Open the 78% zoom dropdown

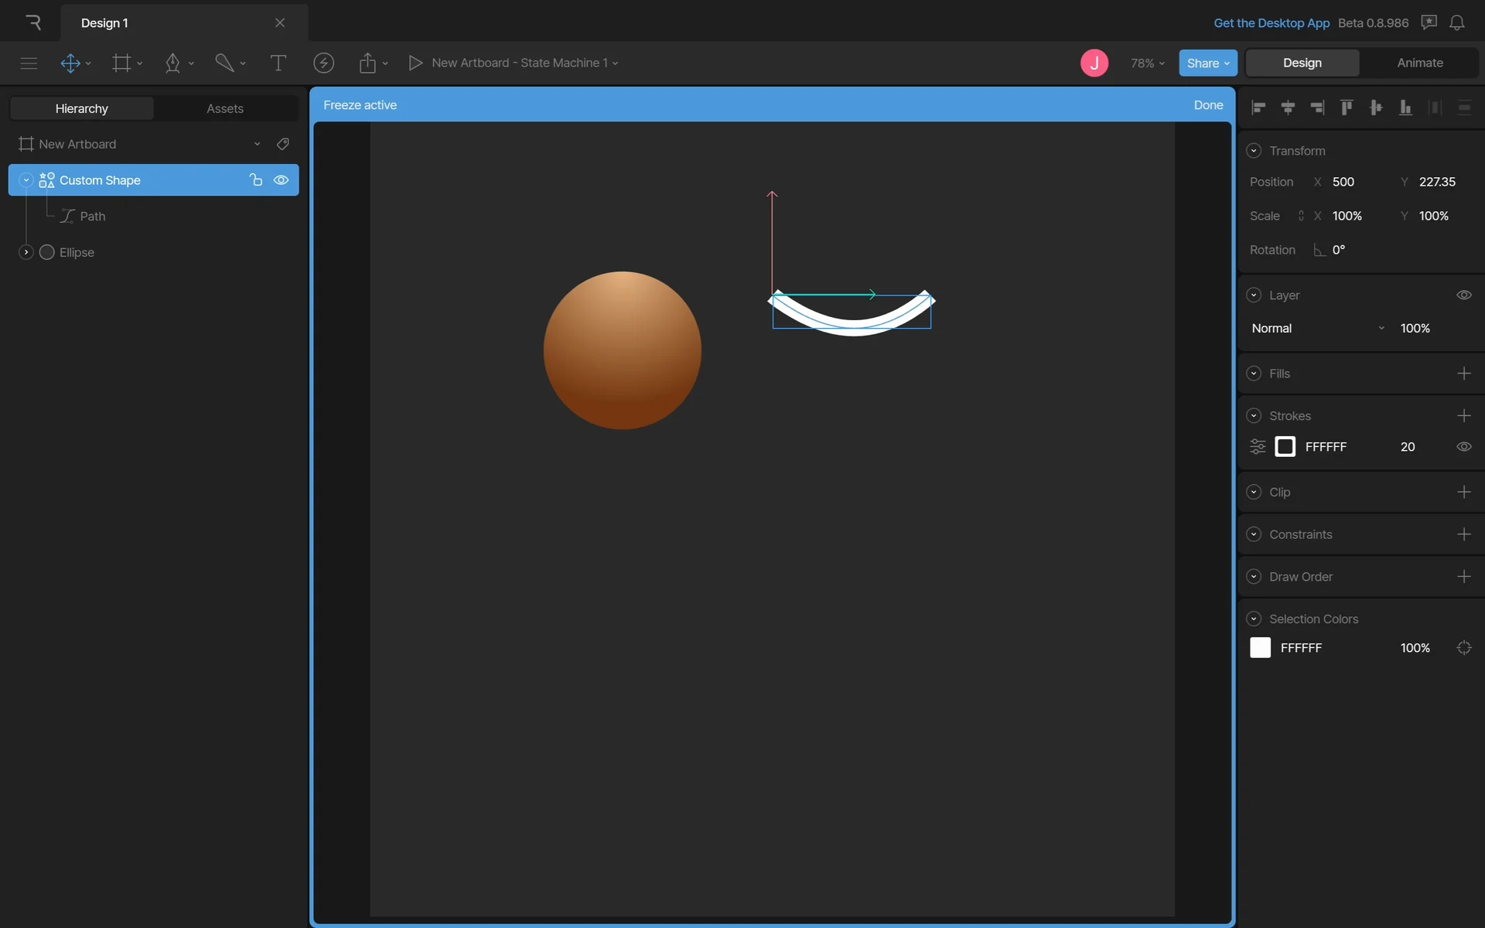[x=1147, y=63]
